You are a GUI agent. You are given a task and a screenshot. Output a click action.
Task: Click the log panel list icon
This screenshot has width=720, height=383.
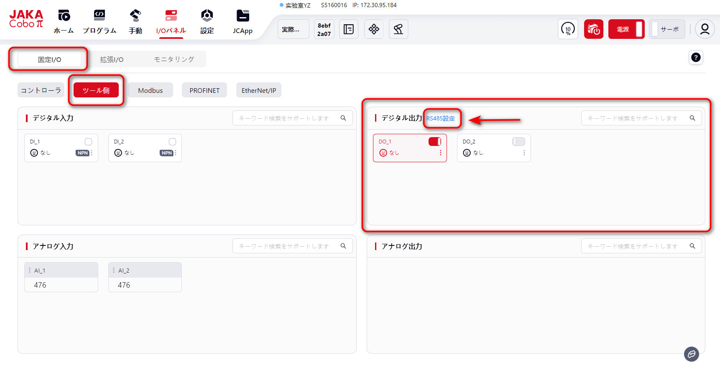pos(348,29)
